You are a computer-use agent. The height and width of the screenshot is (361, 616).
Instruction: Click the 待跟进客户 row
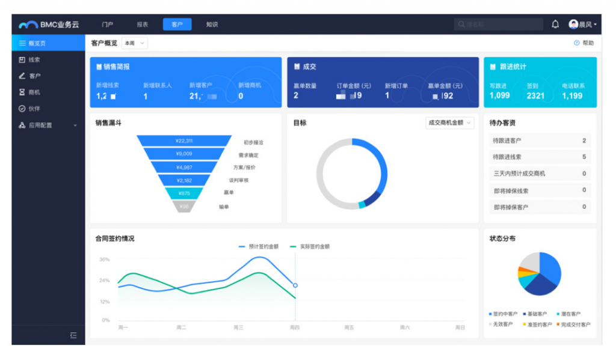(540, 141)
